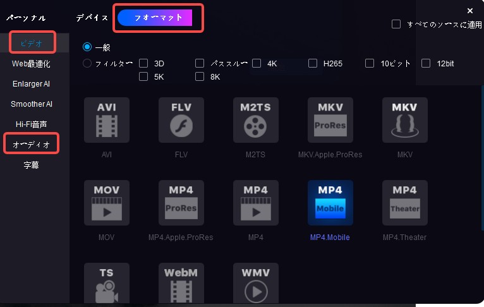Enable the 4K filter checkbox
Screen dimensions: 484x307
coord(257,63)
